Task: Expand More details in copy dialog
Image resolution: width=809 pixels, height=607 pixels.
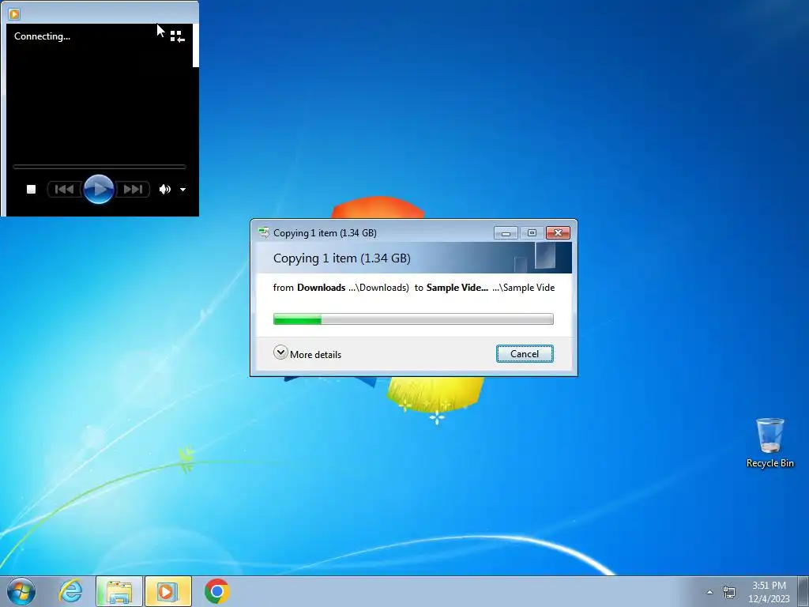Action: (x=307, y=353)
